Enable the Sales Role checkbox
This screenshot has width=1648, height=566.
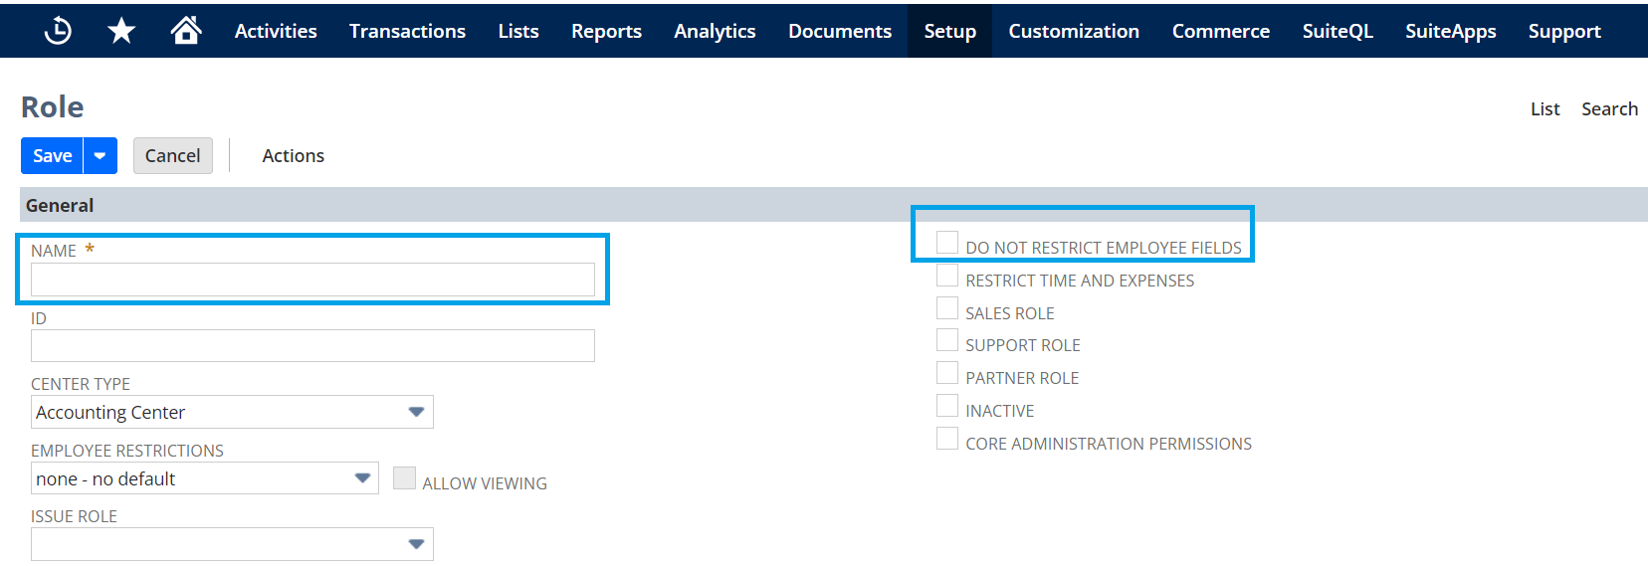(x=947, y=308)
